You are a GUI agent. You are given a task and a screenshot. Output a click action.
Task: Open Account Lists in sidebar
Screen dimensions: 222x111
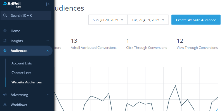(x=22, y=63)
